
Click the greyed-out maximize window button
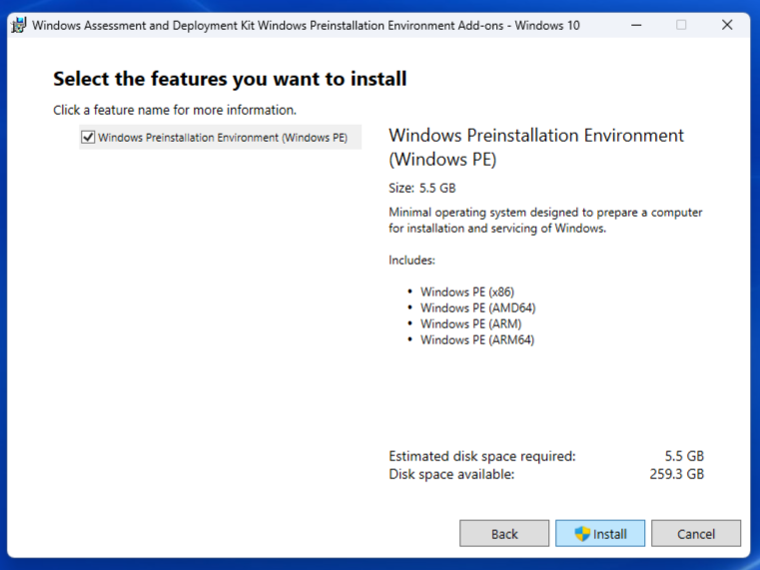(681, 25)
